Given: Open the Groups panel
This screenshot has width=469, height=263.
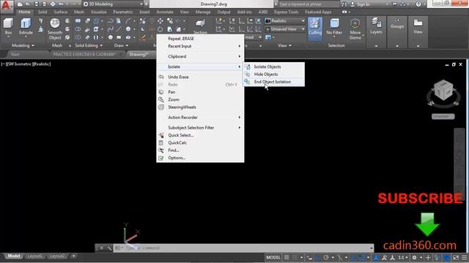Looking at the screenshot, I should [x=397, y=23].
